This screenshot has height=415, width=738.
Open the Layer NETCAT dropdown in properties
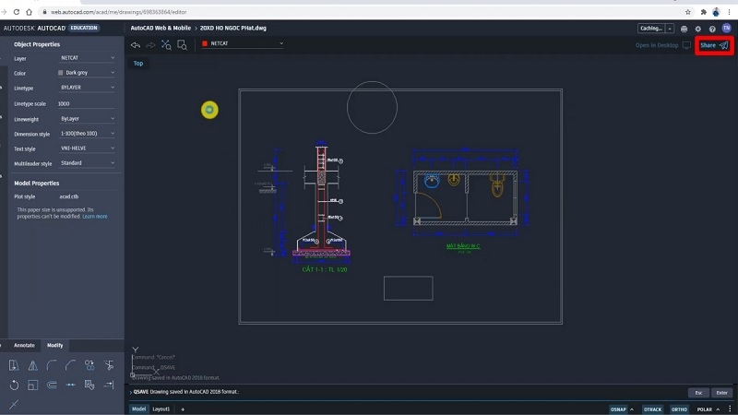click(x=87, y=58)
